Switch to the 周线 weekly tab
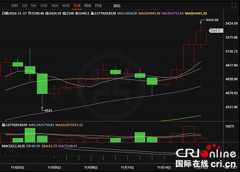Viewport: 240px width, 172px height. coord(88,6)
